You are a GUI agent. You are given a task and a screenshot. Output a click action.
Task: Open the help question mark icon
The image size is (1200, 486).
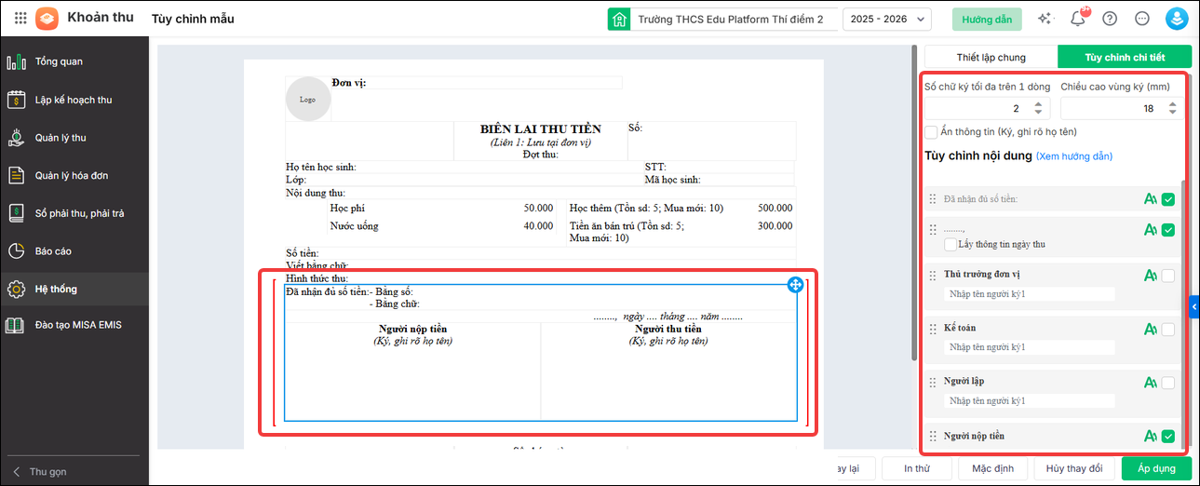[1109, 19]
